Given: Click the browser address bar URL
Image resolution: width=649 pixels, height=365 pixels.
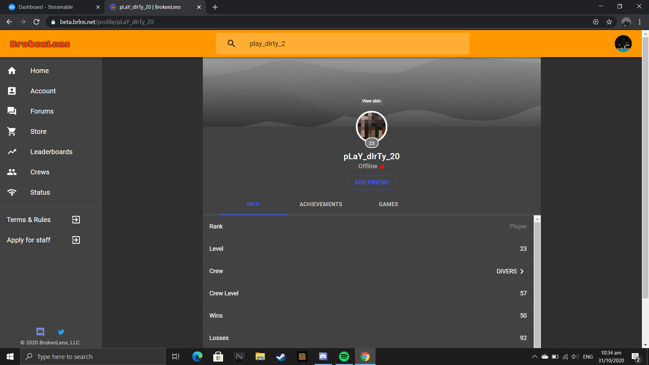Looking at the screenshot, I should pos(107,22).
